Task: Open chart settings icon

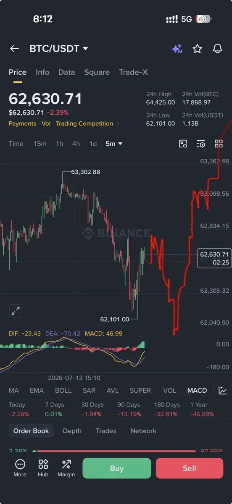Action: pos(201,144)
